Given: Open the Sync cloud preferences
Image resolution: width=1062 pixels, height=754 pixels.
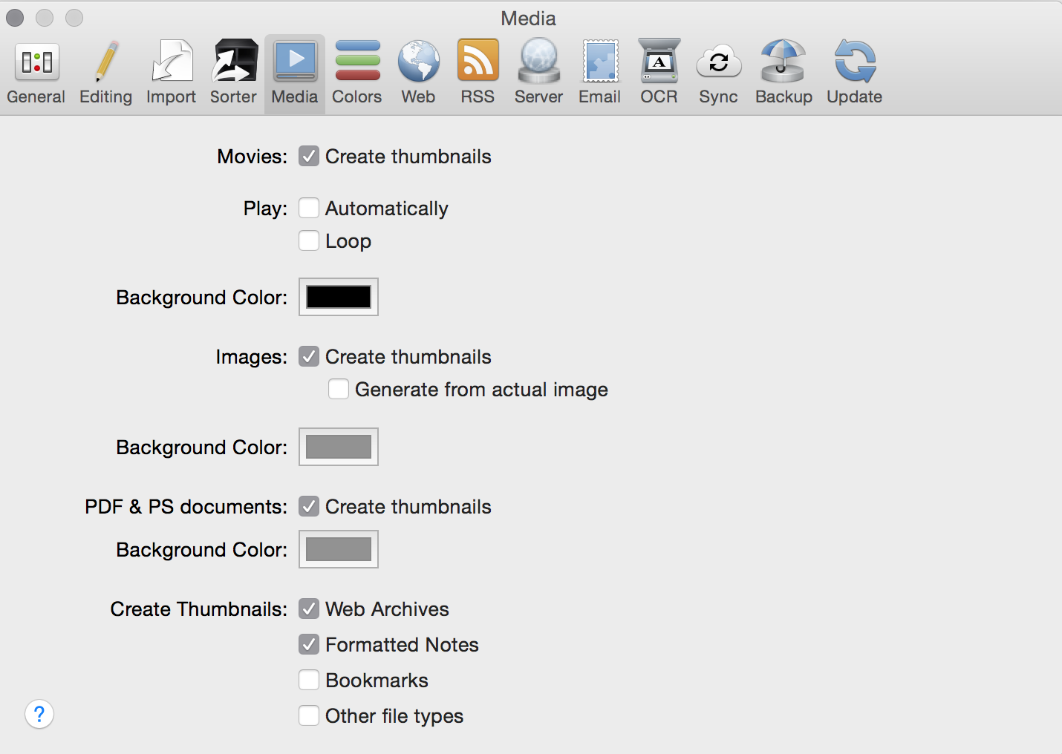Looking at the screenshot, I should click(719, 73).
